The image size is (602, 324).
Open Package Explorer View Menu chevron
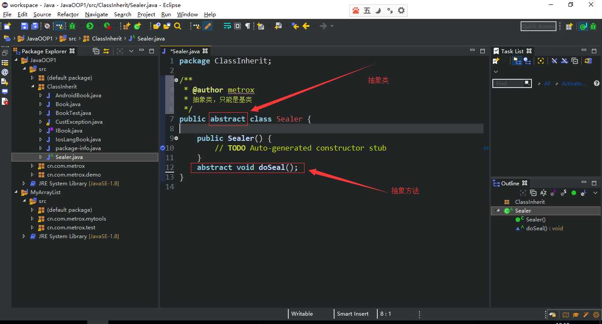(x=131, y=51)
